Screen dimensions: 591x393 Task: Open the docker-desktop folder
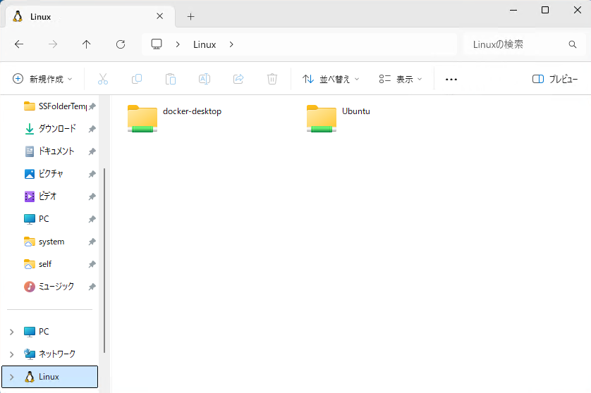142,118
